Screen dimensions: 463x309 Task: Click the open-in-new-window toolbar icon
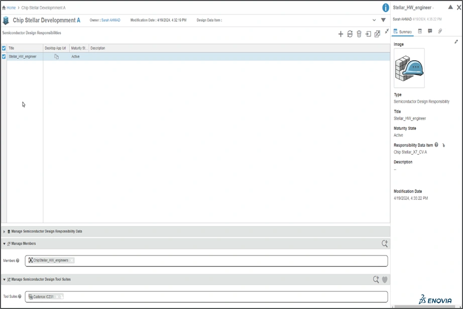(377, 34)
